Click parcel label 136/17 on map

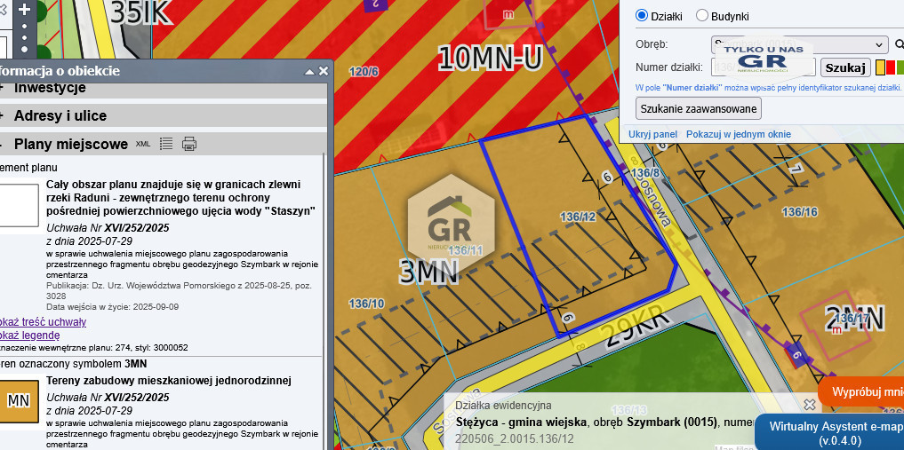pos(852,319)
